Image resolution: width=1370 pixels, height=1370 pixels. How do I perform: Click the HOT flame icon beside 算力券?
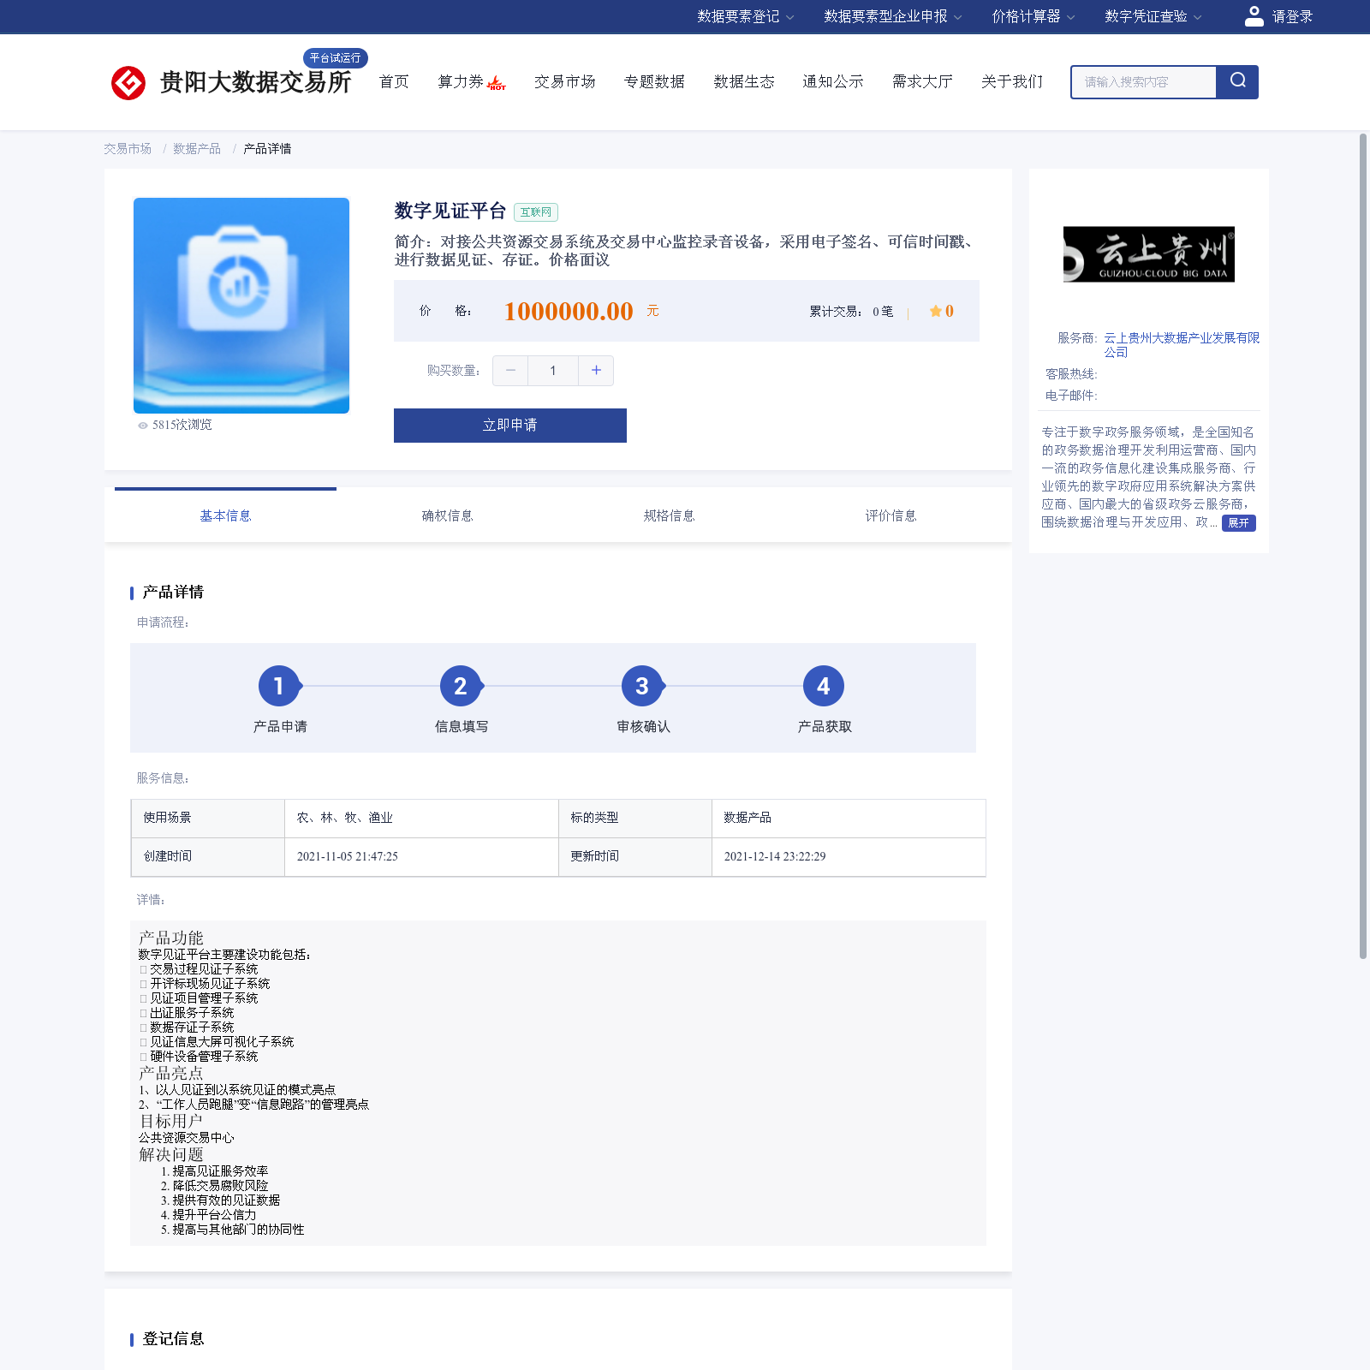click(497, 83)
